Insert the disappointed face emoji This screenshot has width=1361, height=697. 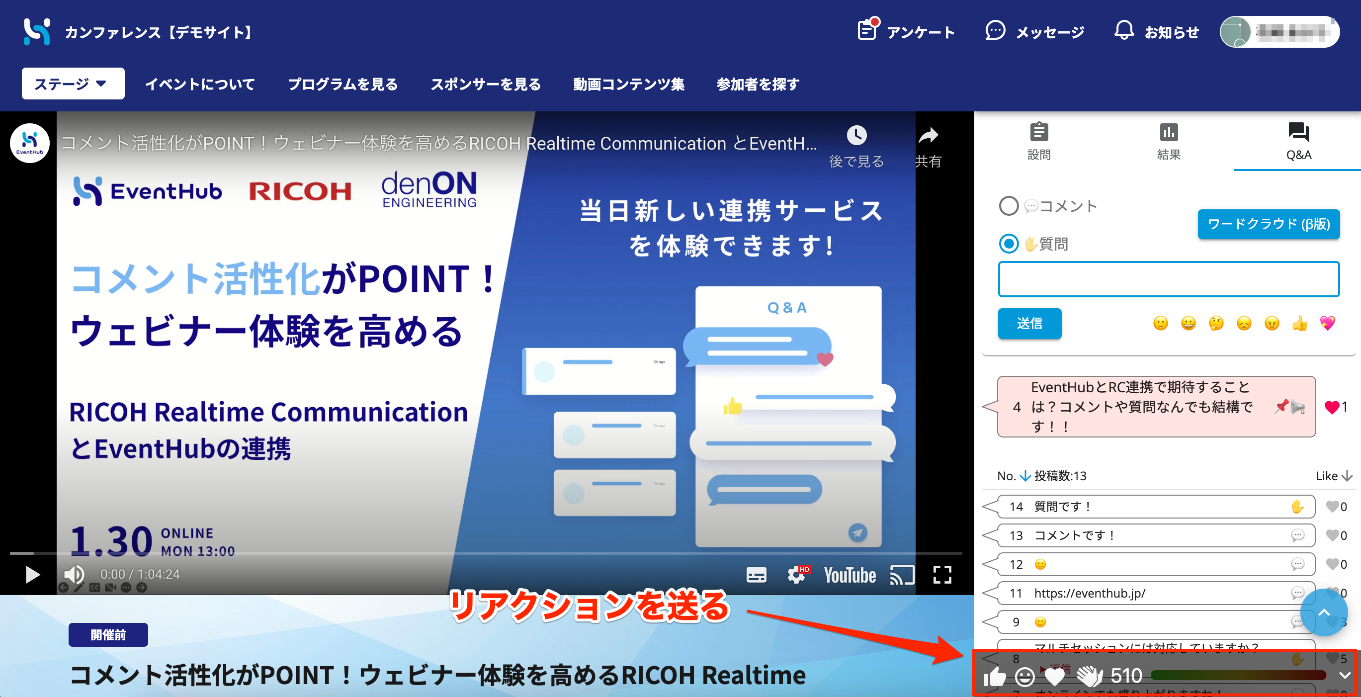click(x=1244, y=324)
